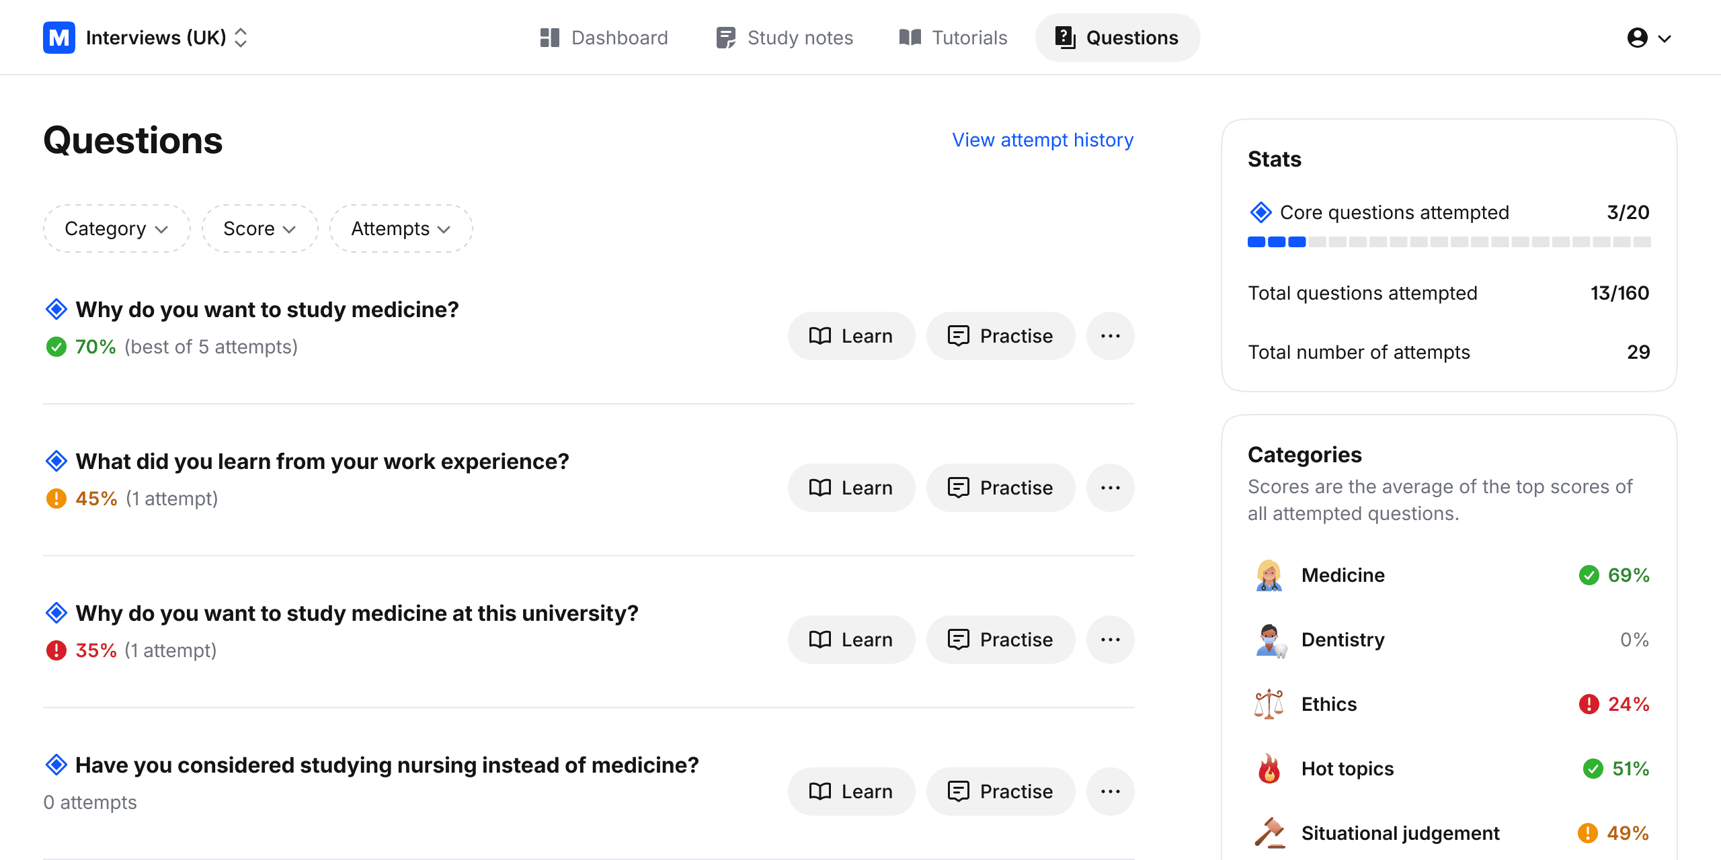Expand the Attempts filter dropdown

click(401, 229)
